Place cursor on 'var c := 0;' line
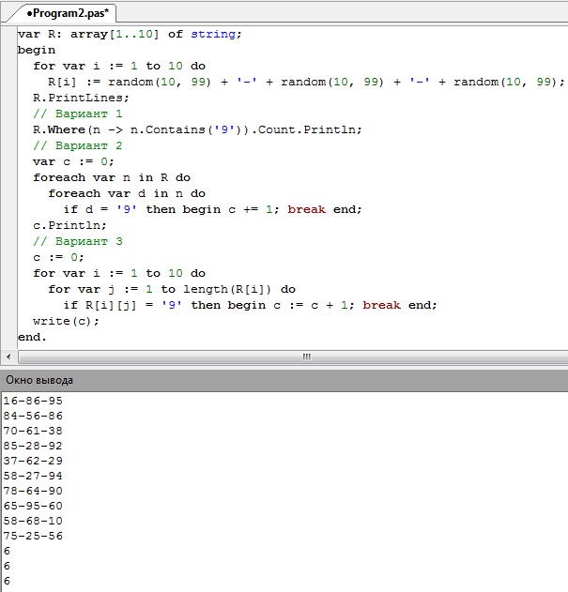 (x=73, y=161)
